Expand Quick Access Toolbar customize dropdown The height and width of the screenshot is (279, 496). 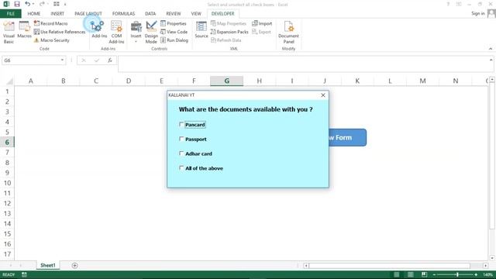pyautogui.click(x=65, y=4)
